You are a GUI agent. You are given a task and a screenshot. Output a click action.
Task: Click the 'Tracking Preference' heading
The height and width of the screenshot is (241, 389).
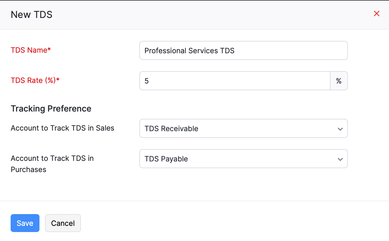click(x=51, y=108)
